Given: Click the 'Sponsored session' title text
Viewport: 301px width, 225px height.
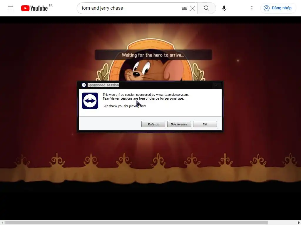Looking at the screenshot, I should tap(103, 85).
